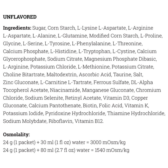This screenshot has width=168, height=168.
Task: Select the word Biotin
Action: (90, 106)
